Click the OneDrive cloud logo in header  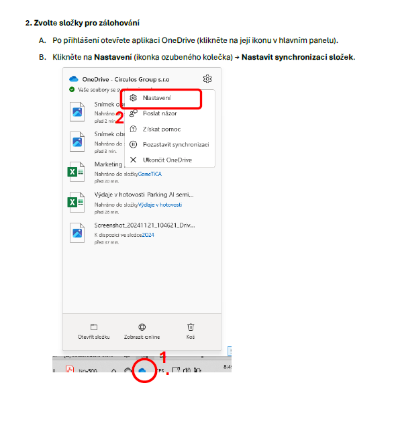pos(74,79)
